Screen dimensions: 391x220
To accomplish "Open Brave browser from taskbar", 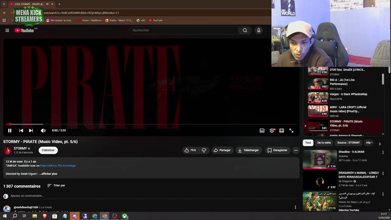I will (45, 216).
